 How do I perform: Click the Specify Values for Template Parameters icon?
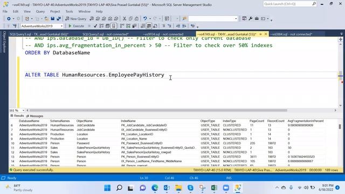point(192,26)
